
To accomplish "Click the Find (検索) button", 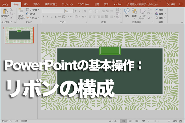I will coord(159,10).
